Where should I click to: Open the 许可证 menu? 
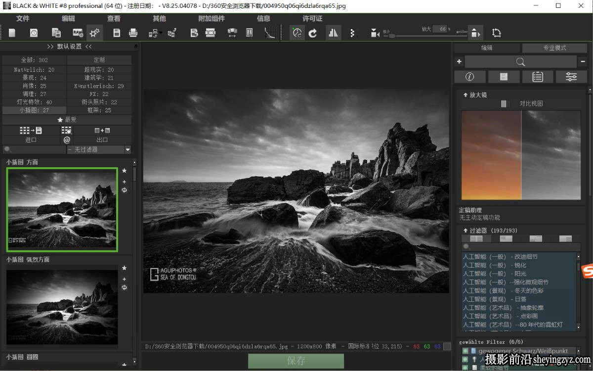[312, 18]
